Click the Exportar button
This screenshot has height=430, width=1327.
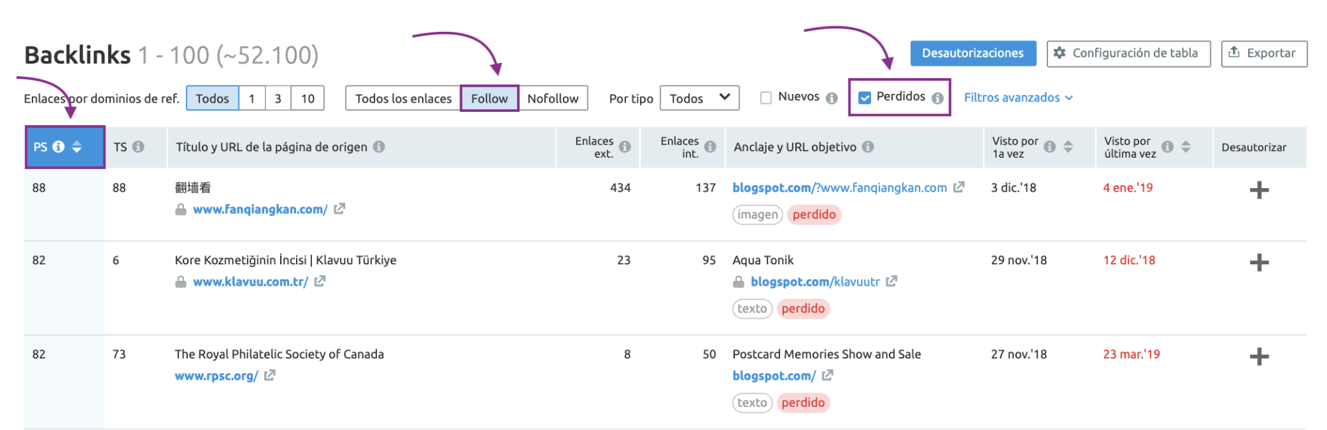pyautogui.click(x=1264, y=53)
